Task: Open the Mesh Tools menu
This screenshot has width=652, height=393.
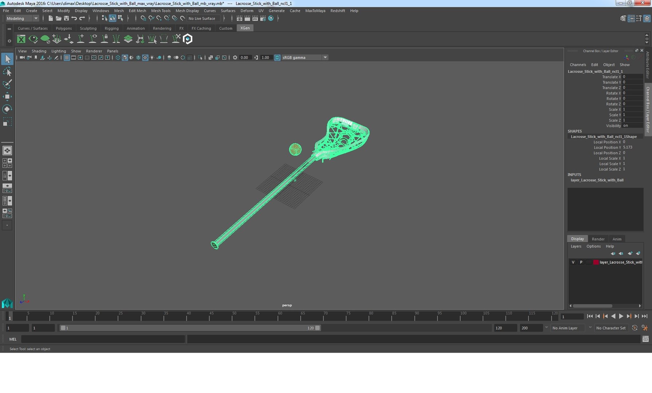Action: click(161, 11)
